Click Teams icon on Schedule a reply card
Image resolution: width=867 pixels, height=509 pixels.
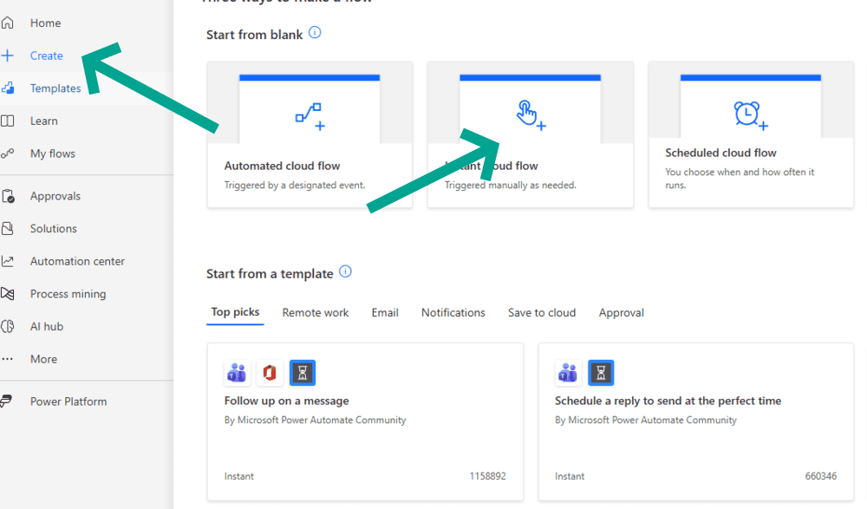tap(568, 373)
